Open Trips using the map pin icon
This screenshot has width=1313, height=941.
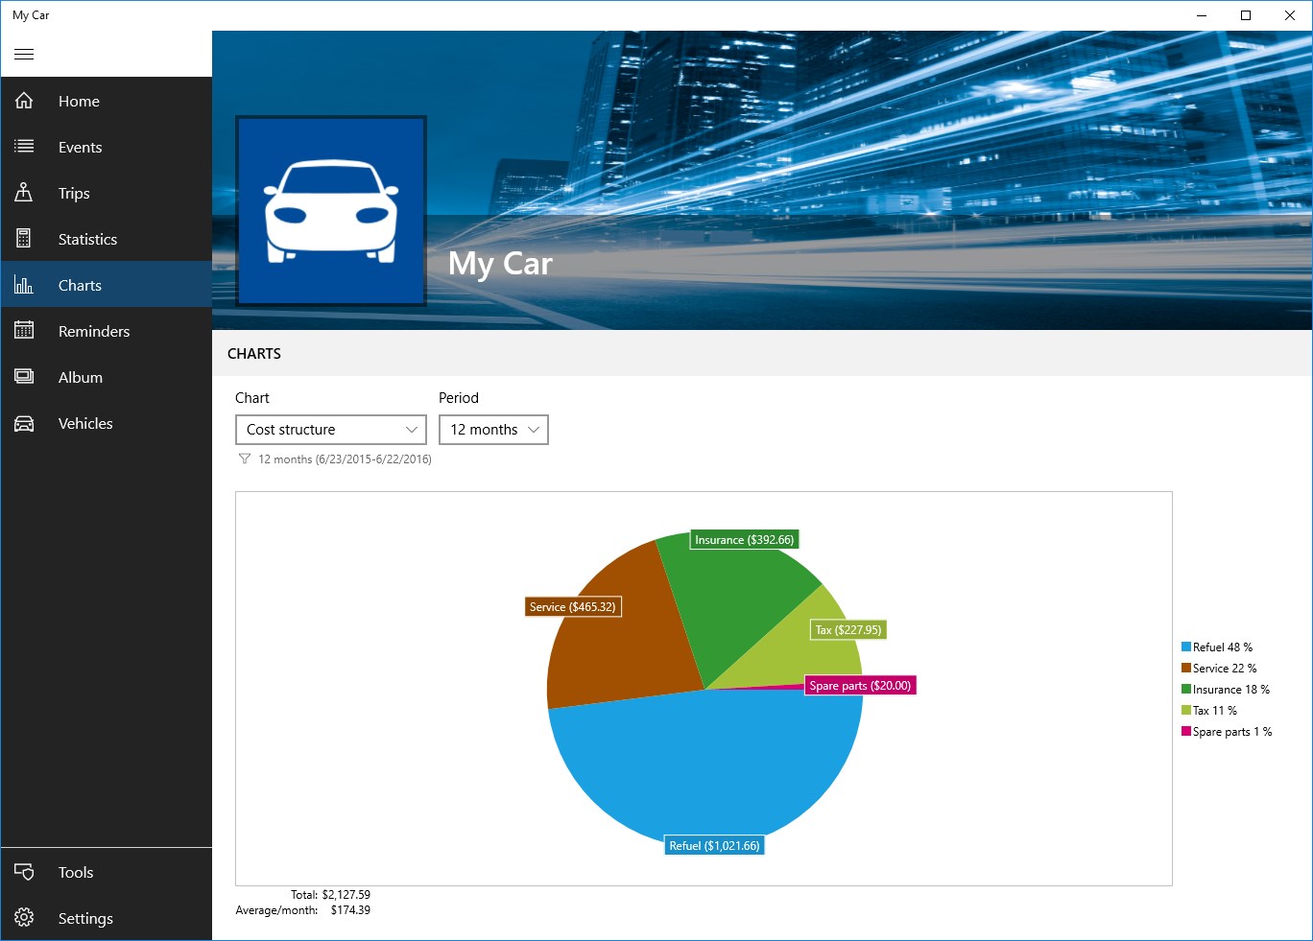coord(24,192)
